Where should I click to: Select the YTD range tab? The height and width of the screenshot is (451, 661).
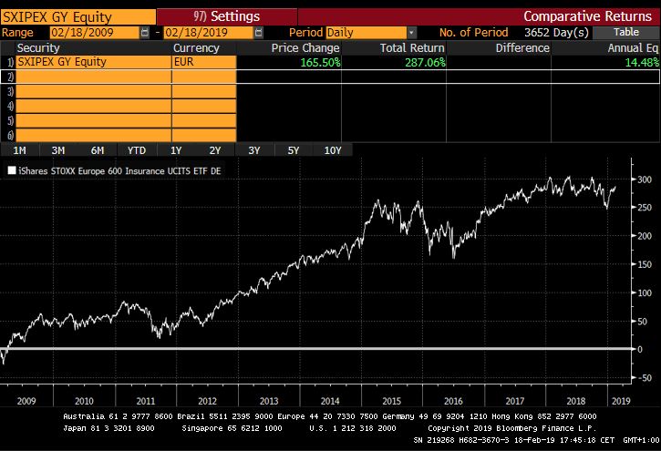137,150
